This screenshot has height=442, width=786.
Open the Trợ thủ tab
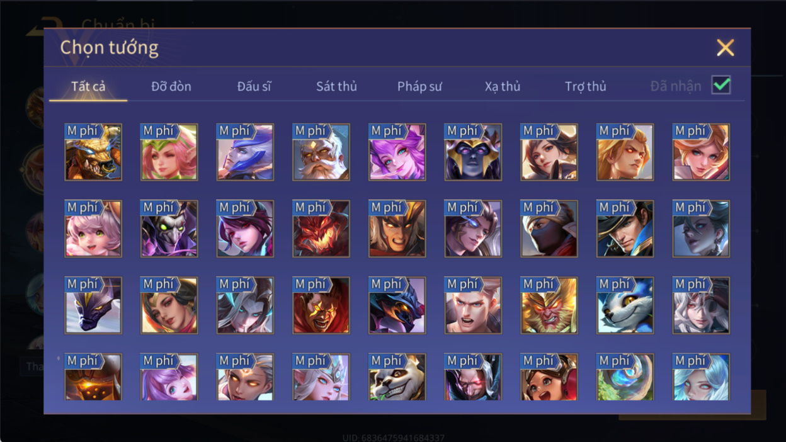pos(585,86)
